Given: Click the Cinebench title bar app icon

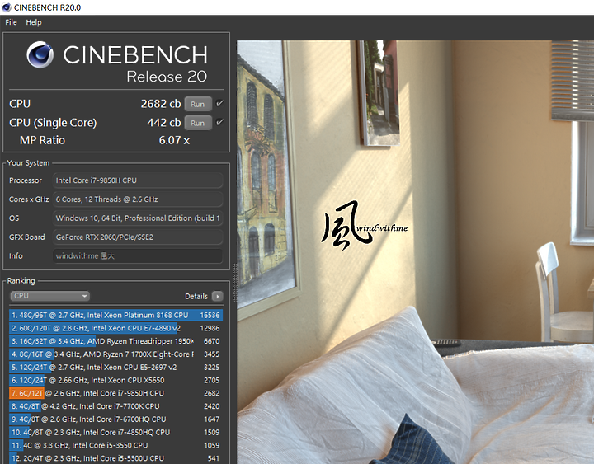Looking at the screenshot, I should coord(6,7).
